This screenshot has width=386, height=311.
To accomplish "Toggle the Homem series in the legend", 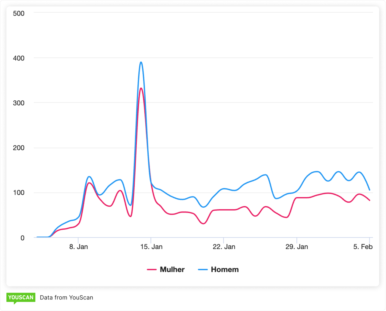I will (x=225, y=269).
